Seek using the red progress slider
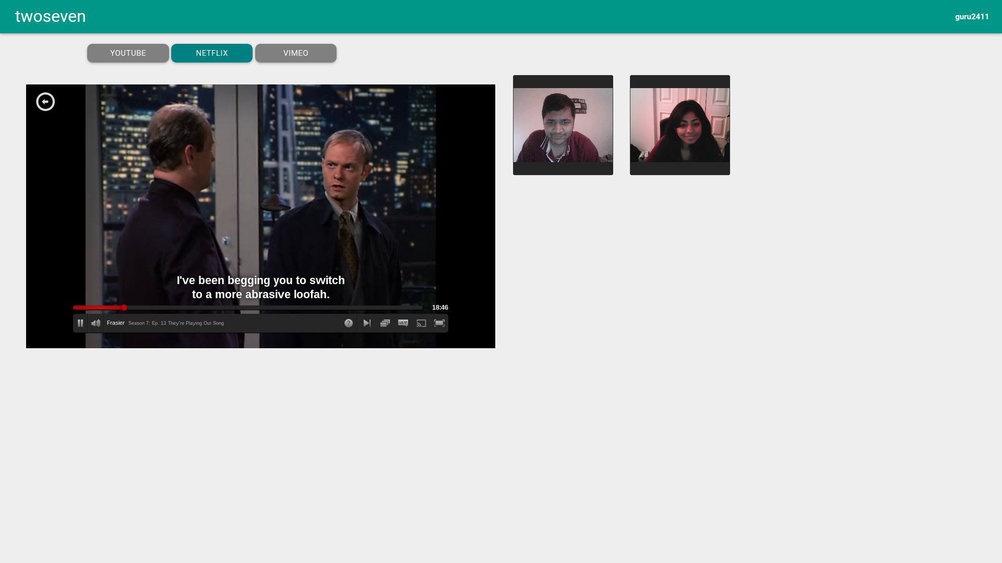The width and height of the screenshot is (1002, 563). click(x=124, y=308)
